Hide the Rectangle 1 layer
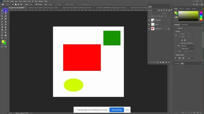 (x=149, y=20)
